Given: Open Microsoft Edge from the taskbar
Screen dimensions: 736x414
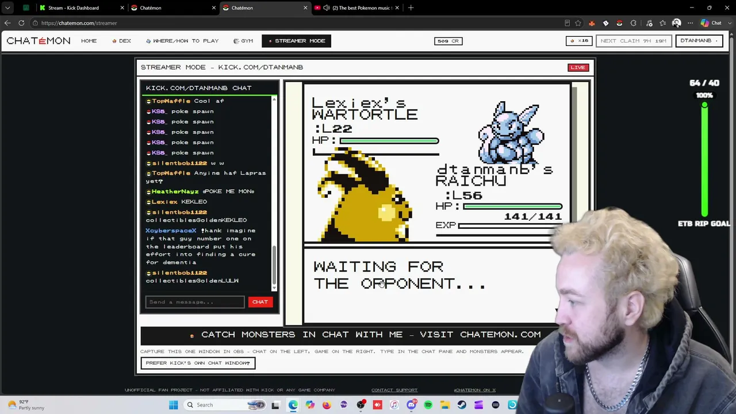Looking at the screenshot, I should 293,405.
